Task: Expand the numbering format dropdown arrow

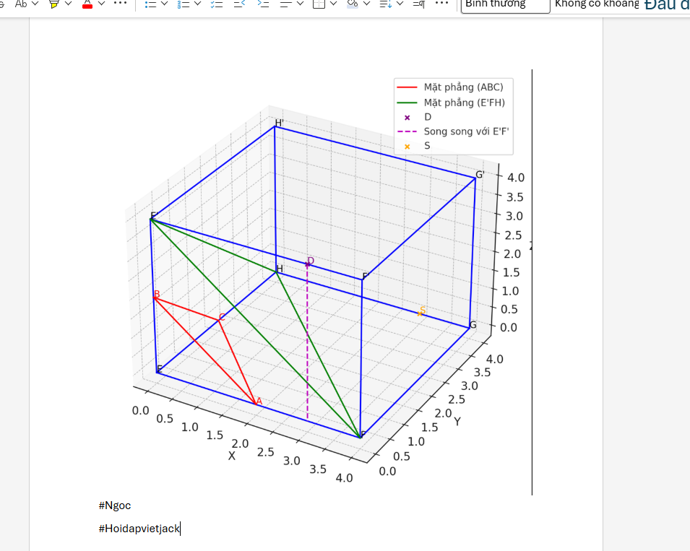Action: pyautogui.click(x=198, y=4)
